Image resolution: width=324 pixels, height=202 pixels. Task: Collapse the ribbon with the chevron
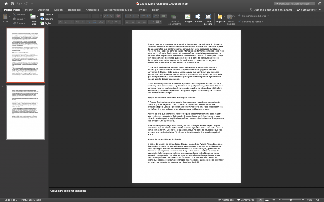320,10
